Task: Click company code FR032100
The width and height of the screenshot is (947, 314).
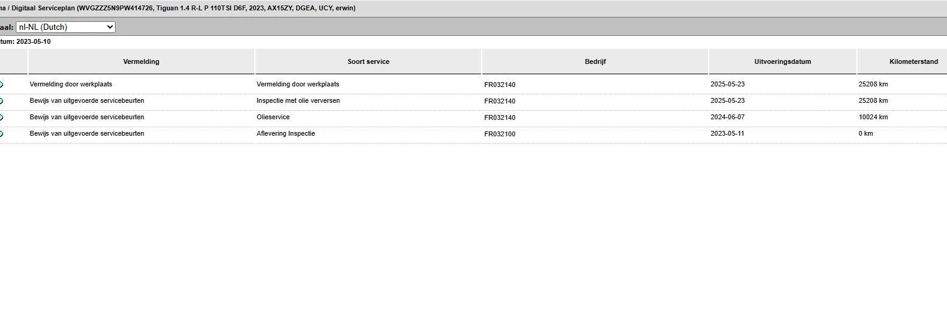Action: tap(499, 134)
